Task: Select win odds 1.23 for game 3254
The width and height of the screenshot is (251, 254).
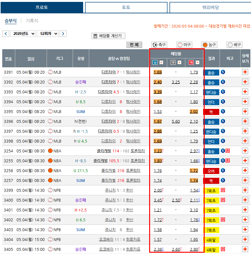Action: click(x=158, y=151)
